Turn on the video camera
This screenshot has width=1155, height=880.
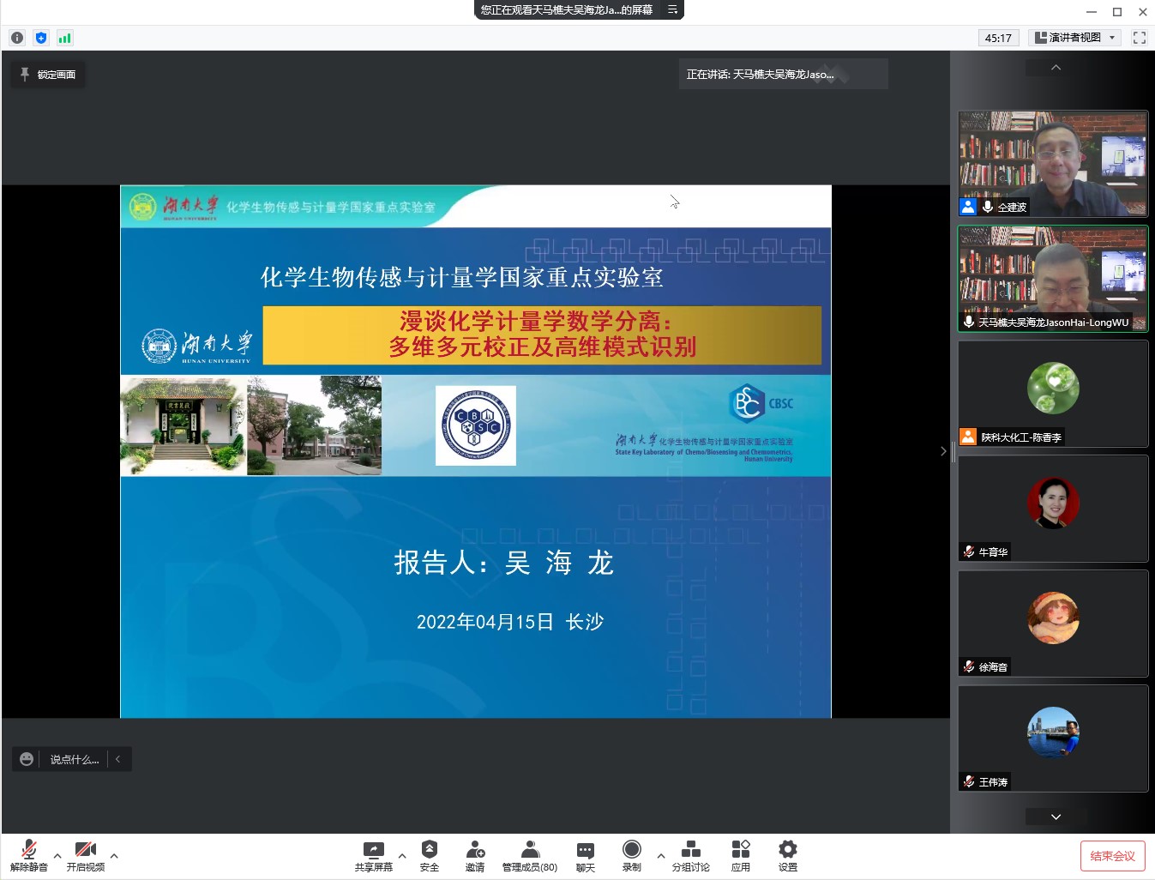(x=85, y=850)
